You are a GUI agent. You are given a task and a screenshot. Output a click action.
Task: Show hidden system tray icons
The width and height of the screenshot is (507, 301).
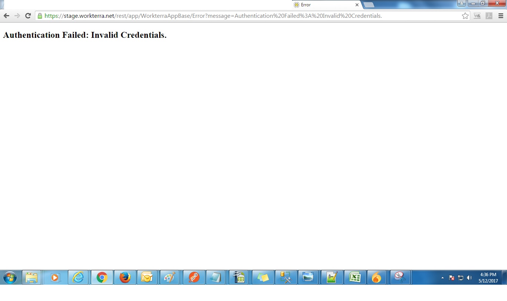coord(442,278)
